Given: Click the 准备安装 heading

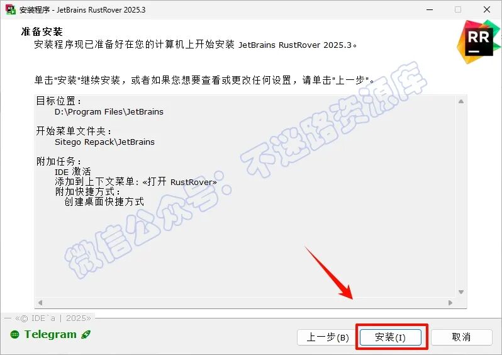Looking at the screenshot, I should [42, 31].
